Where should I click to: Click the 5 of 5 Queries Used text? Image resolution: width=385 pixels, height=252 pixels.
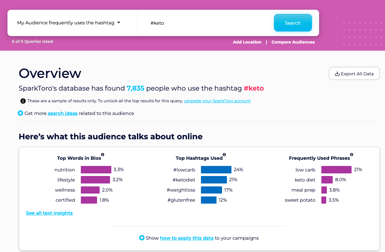pyautogui.click(x=32, y=42)
